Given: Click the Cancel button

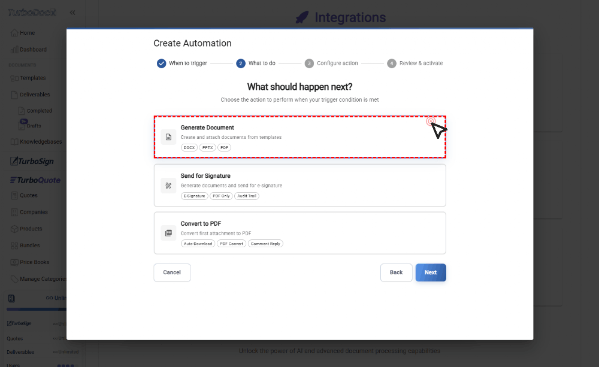Looking at the screenshot, I should (172, 272).
